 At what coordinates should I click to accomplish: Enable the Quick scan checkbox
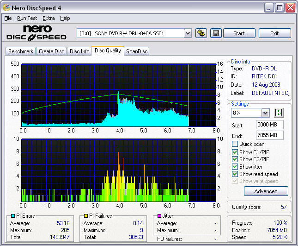(235, 144)
